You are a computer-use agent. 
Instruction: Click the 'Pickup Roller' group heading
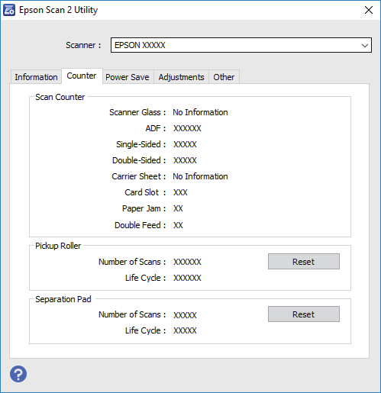point(58,246)
